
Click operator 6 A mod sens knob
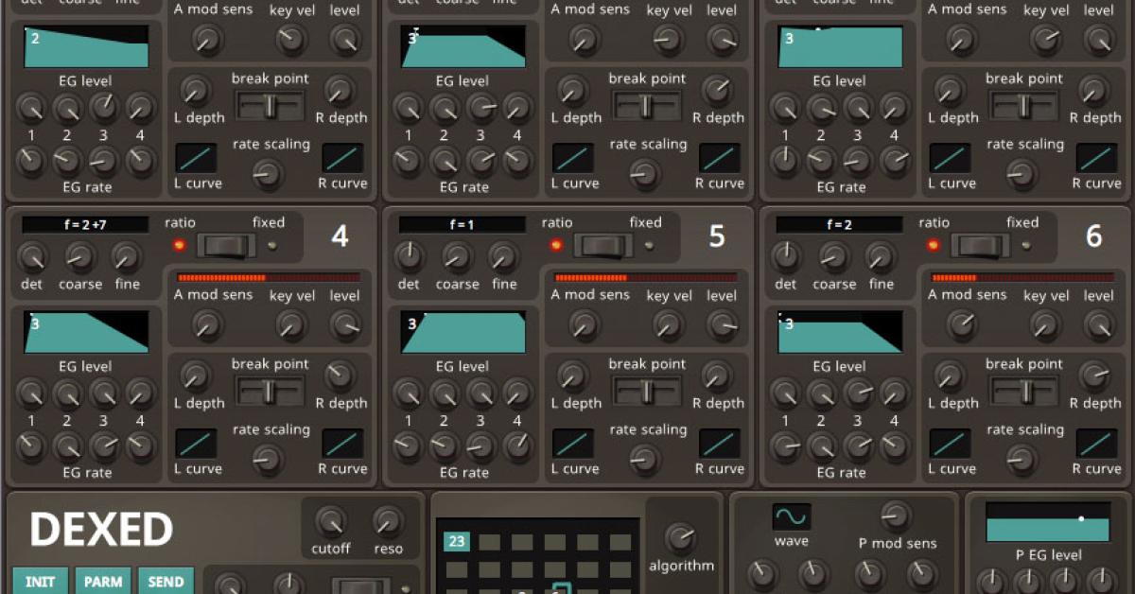tap(961, 324)
